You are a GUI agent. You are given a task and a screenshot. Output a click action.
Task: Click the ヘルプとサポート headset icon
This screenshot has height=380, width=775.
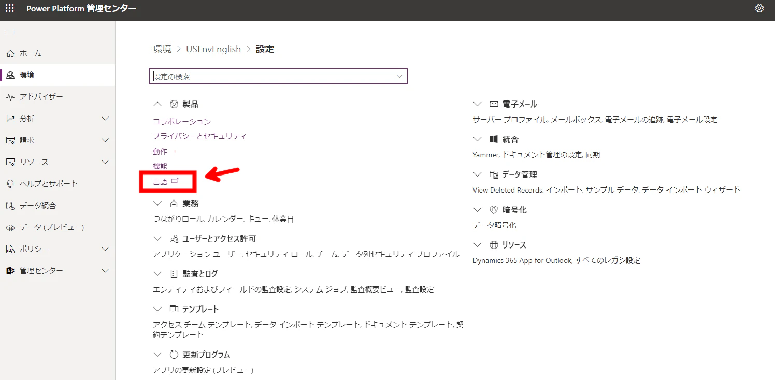pos(10,184)
